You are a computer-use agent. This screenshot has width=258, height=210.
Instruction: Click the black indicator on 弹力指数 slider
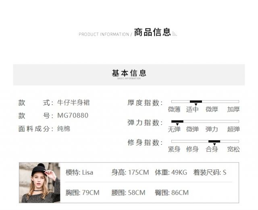click(177, 121)
